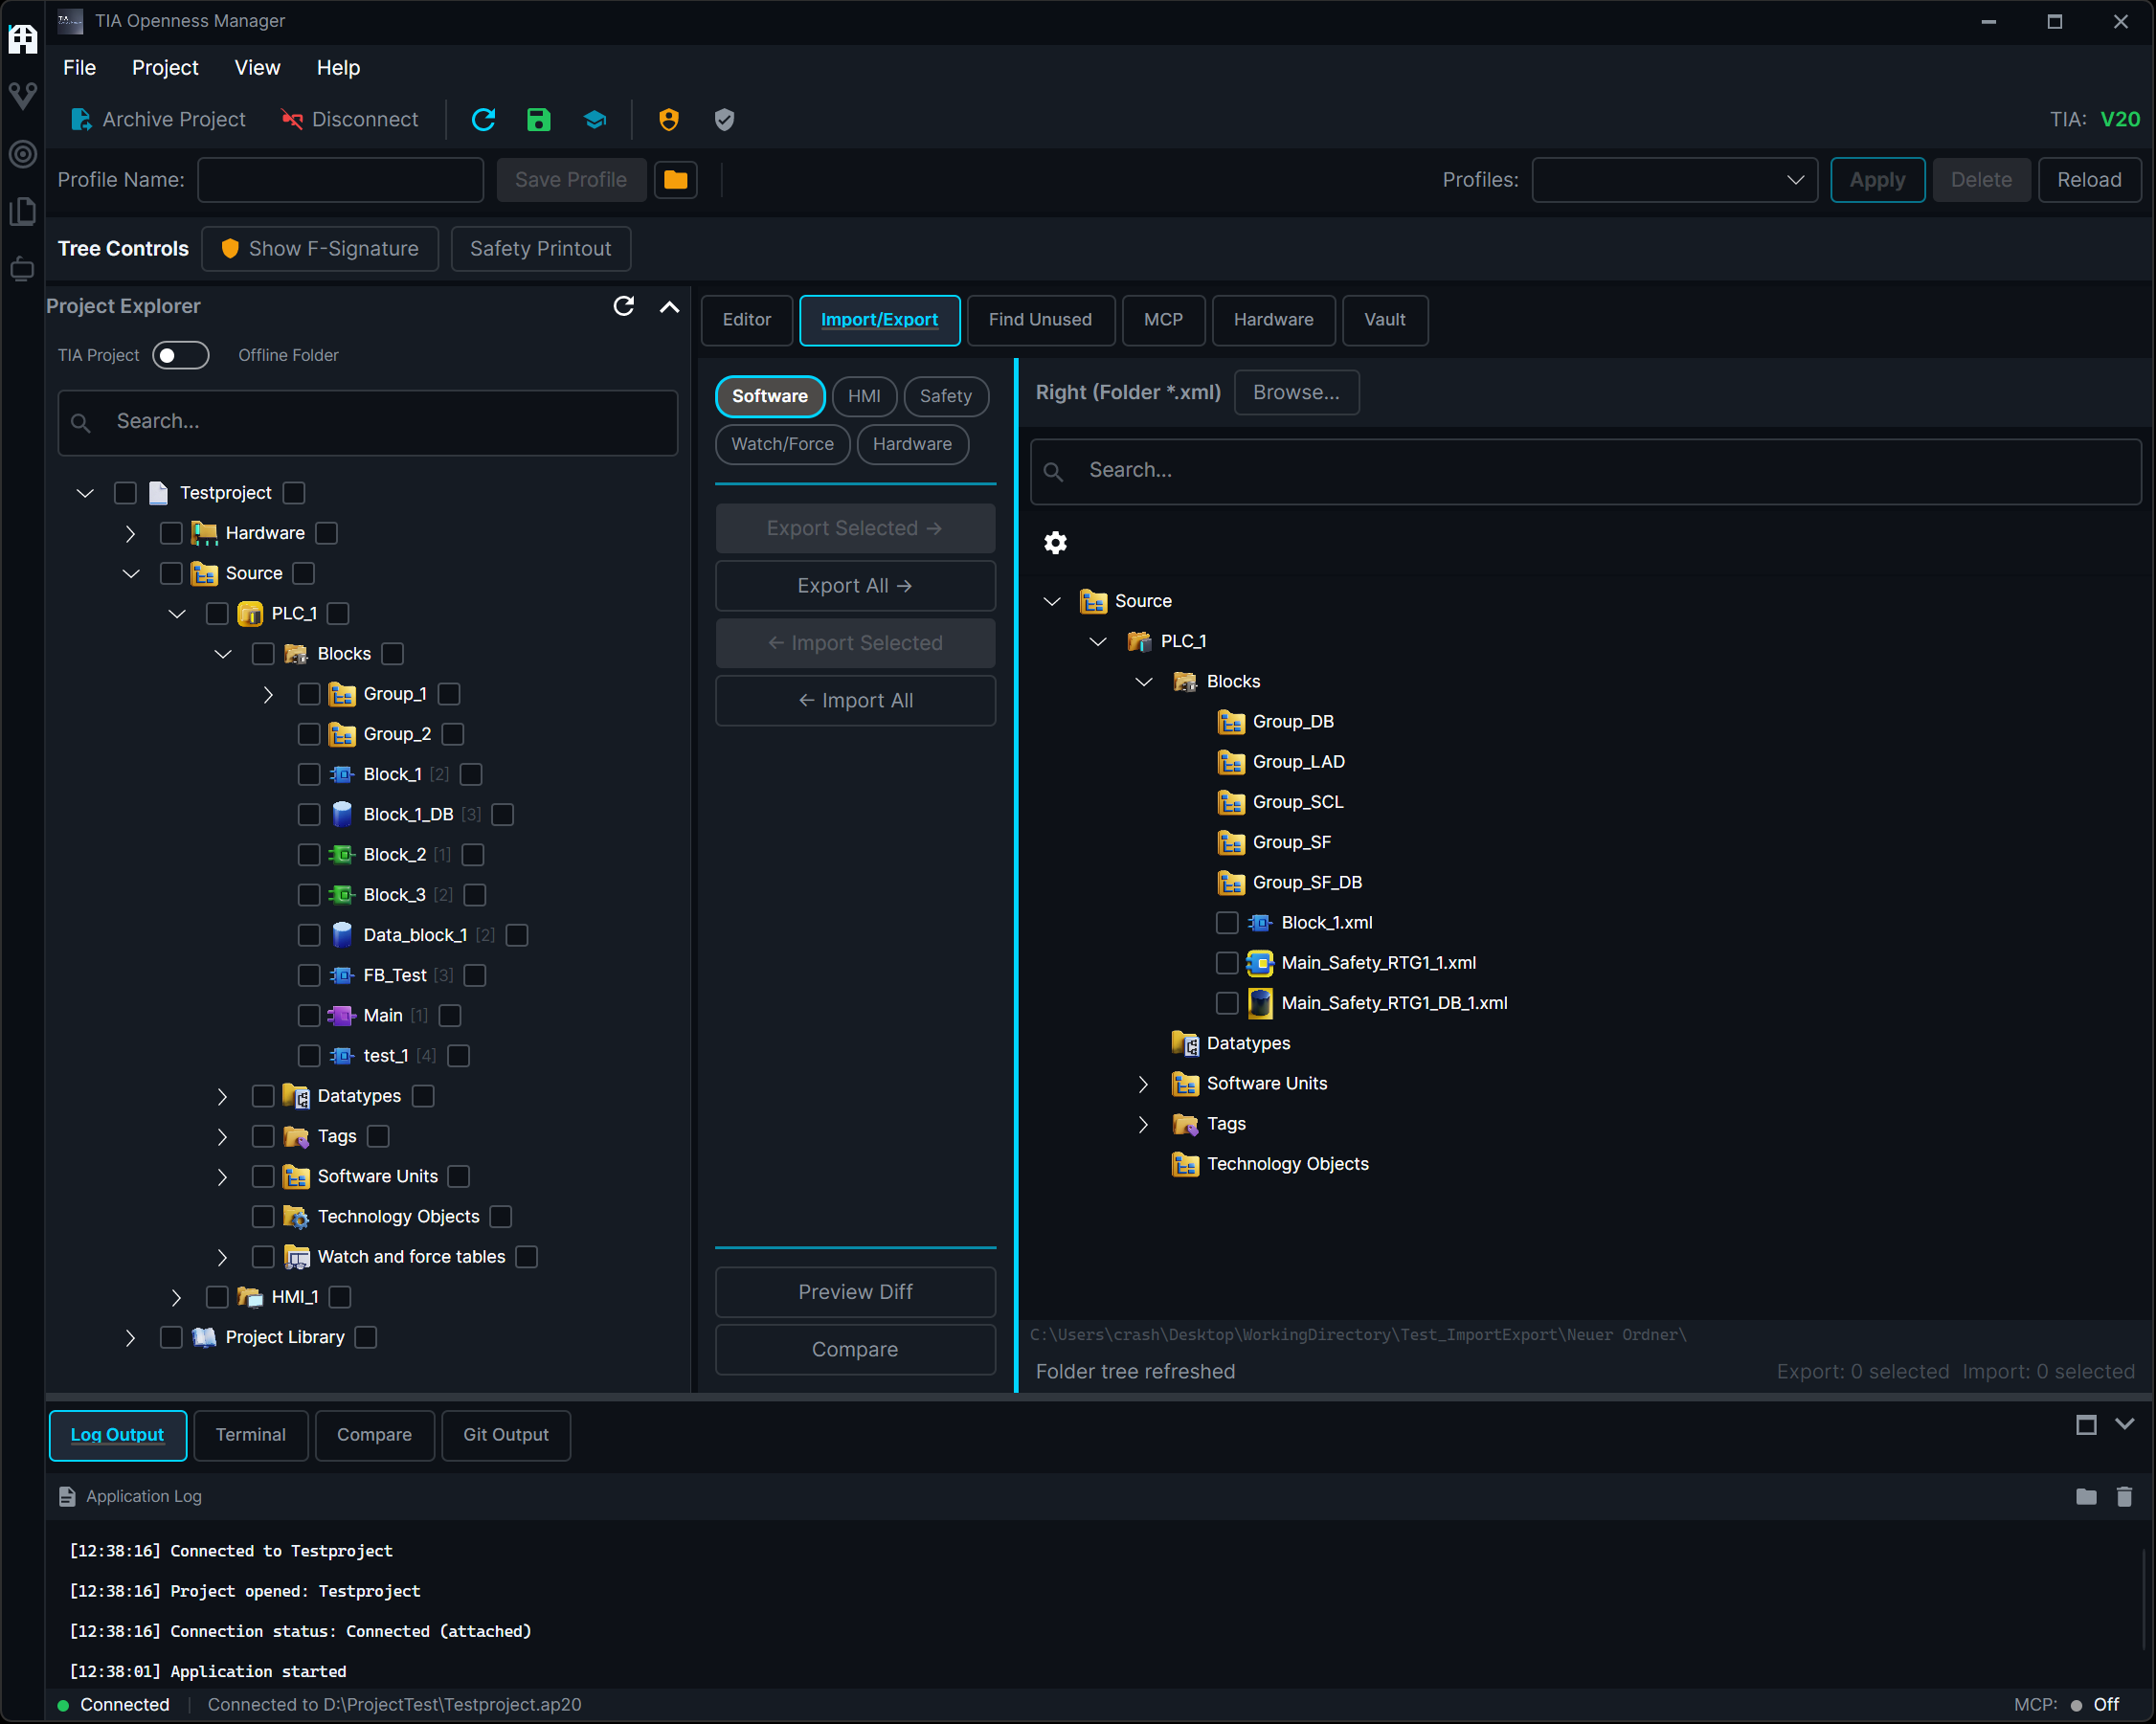
Task: Open the Profiles dropdown
Action: pyautogui.click(x=1674, y=180)
